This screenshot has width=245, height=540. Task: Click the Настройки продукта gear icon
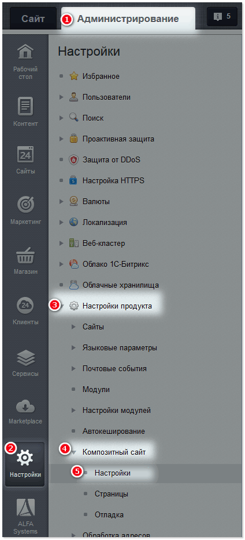(x=74, y=306)
